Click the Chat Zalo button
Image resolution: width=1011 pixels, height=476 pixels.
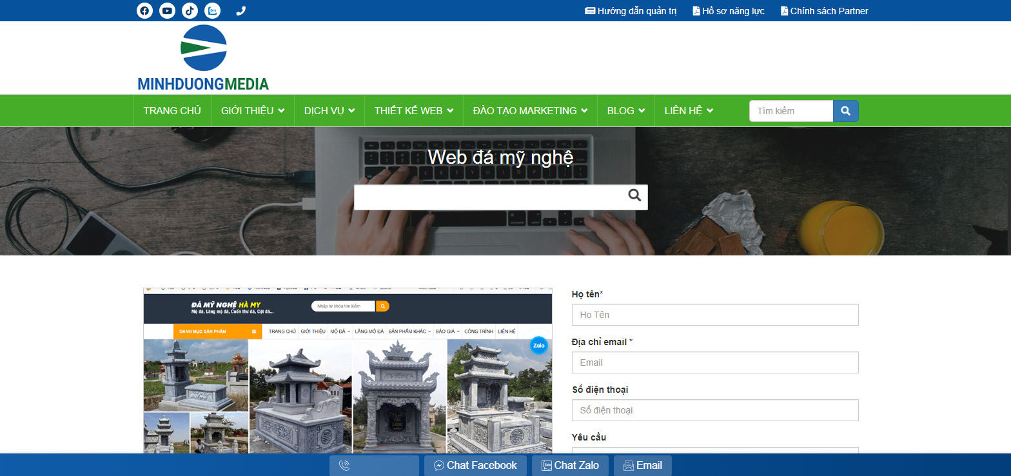click(570, 466)
